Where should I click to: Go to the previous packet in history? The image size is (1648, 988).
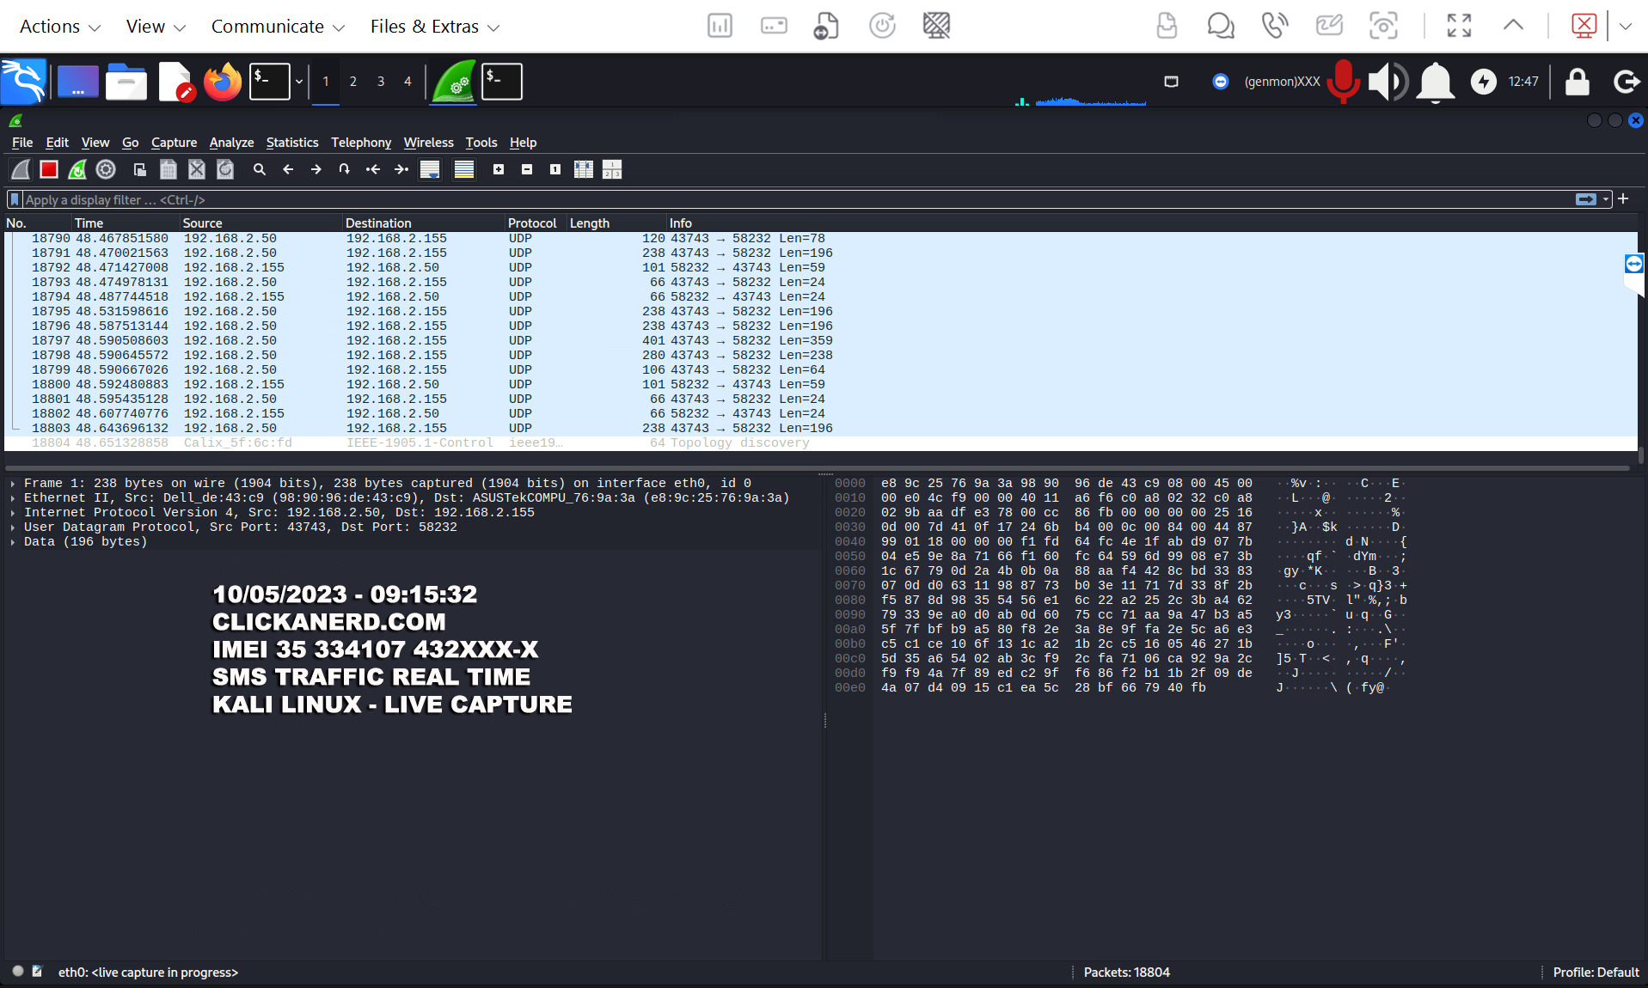[288, 170]
